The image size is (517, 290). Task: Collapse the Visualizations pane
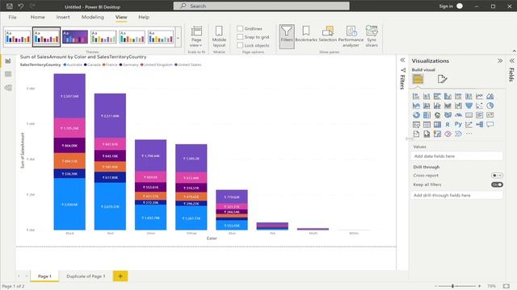(500, 61)
